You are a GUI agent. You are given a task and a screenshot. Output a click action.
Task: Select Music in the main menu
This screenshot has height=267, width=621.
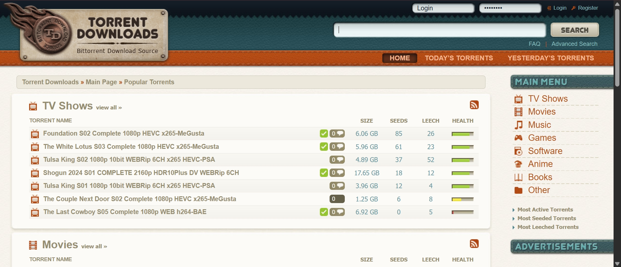[539, 125]
